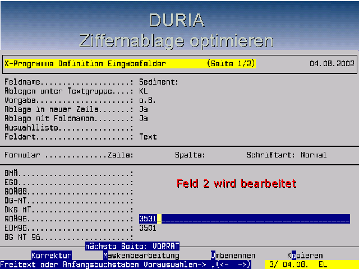The height and width of the screenshot is (269, 359).
Task: Choose the Kopieren menu option
Action: 305,256
